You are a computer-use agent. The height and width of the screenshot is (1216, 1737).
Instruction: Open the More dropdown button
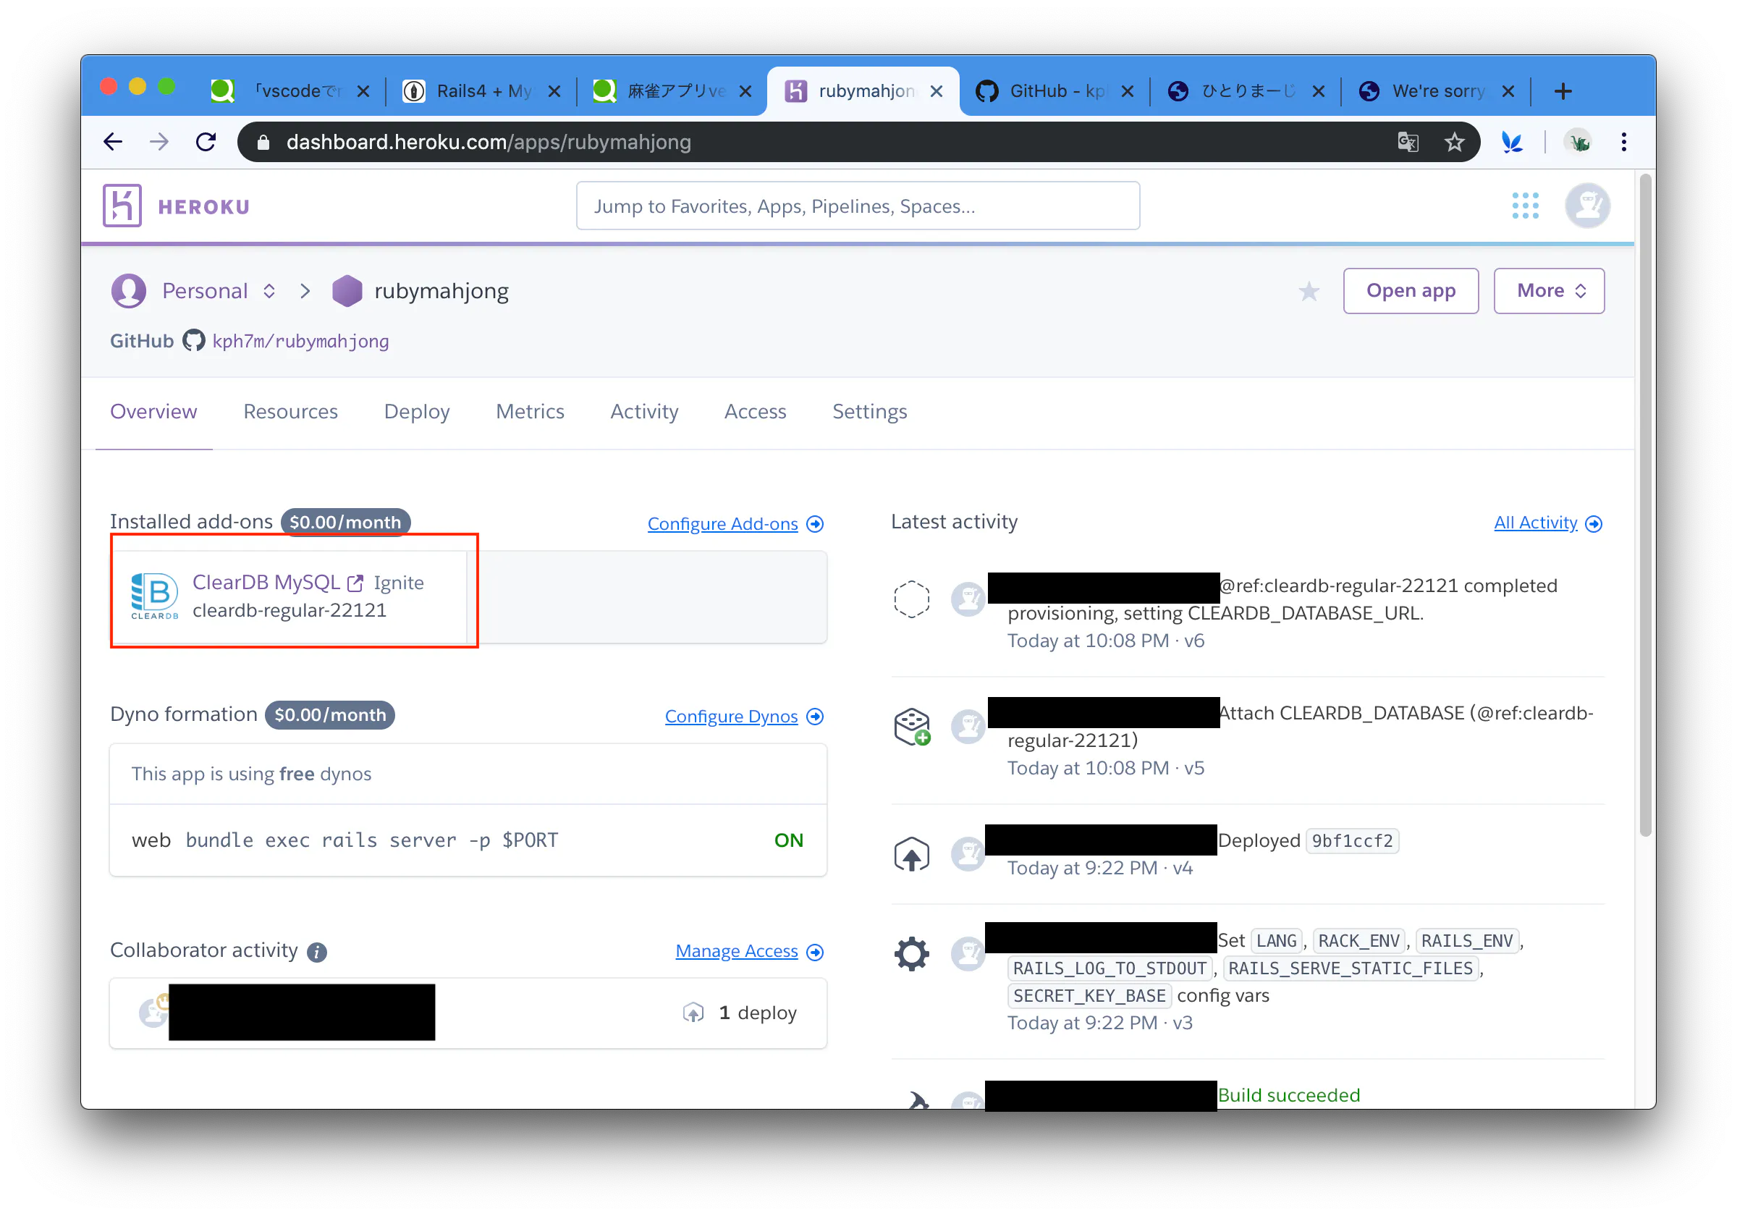point(1549,291)
